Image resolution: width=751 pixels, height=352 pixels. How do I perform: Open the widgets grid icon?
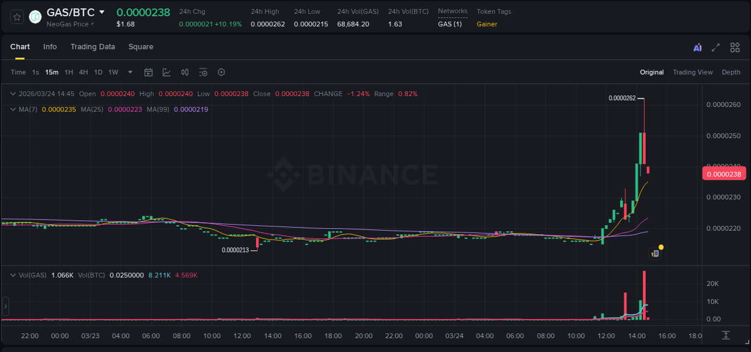point(735,47)
